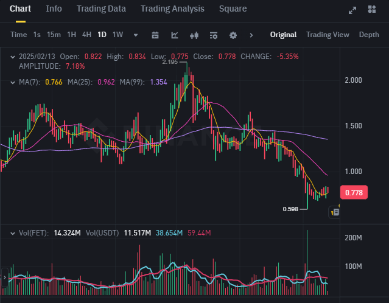389x303 pixels.
Task: Expand chart to fullscreen
Action: 352,10
